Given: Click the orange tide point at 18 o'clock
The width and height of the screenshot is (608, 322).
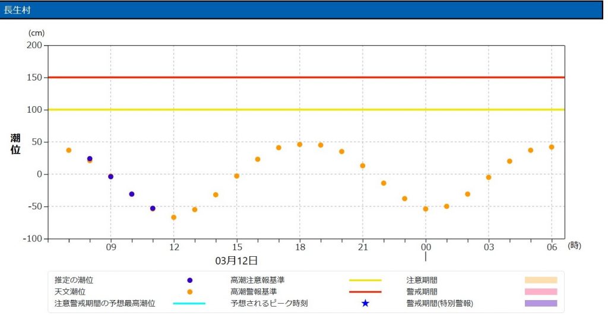Looking at the screenshot, I should [x=300, y=145].
